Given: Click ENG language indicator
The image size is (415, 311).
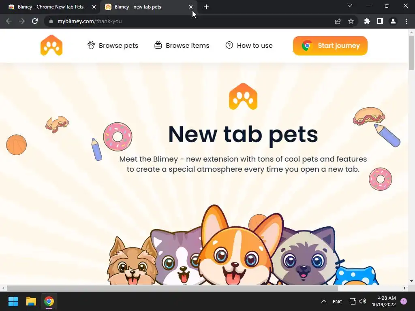Looking at the screenshot, I should [338, 301].
